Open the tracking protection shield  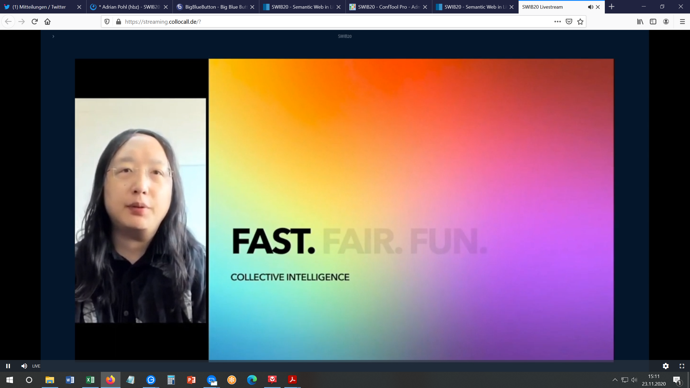tap(107, 22)
